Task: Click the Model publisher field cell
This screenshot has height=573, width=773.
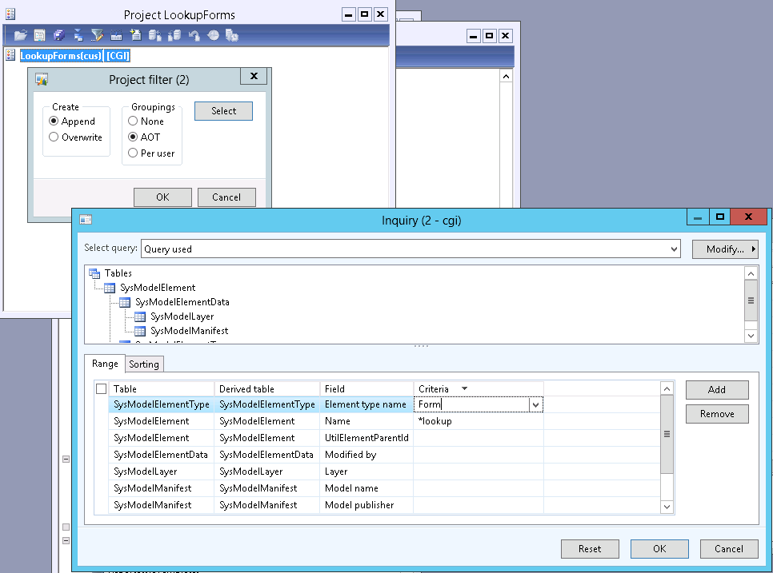Action: (x=366, y=505)
